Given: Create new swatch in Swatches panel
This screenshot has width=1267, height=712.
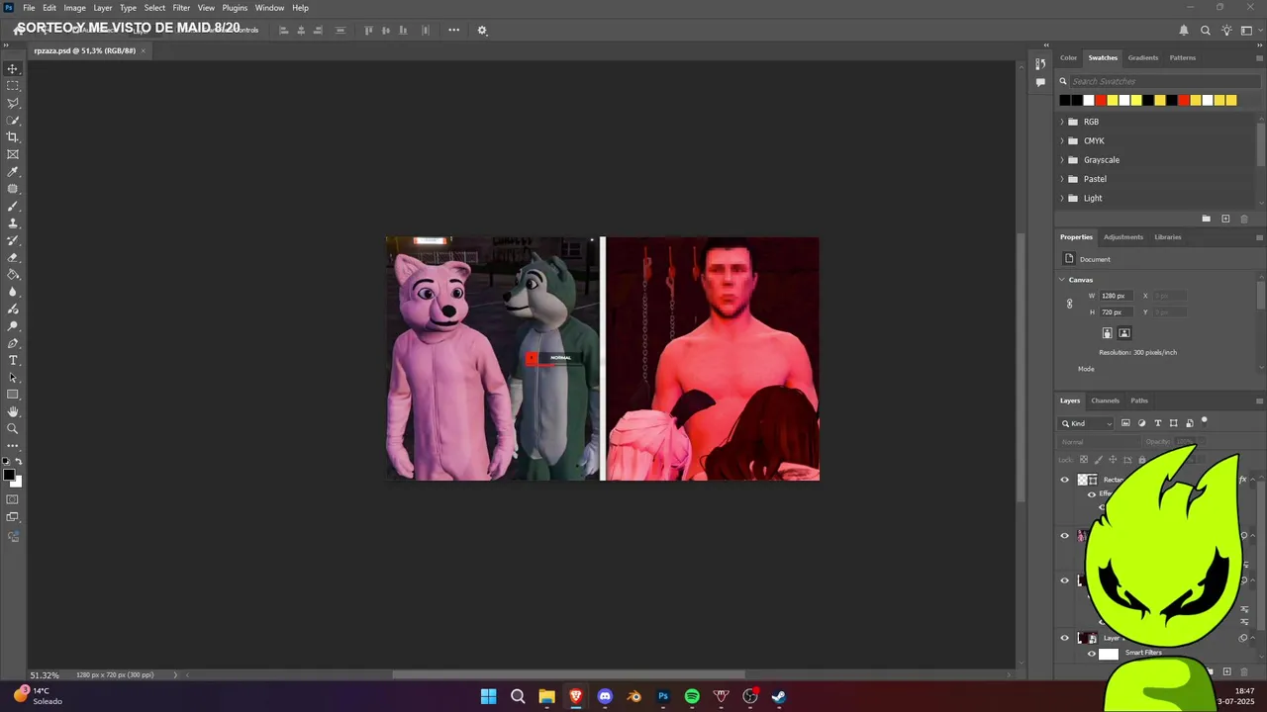Looking at the screenshot, I should [1225, 219].
